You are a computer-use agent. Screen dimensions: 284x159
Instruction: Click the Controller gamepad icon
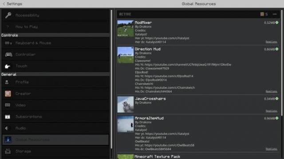(8, 54)
